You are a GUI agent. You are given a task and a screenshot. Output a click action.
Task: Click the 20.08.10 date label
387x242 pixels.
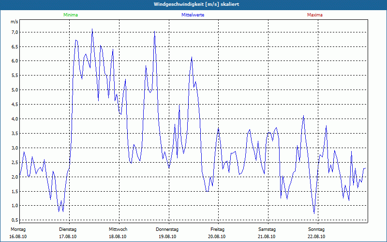click(217, 237)
